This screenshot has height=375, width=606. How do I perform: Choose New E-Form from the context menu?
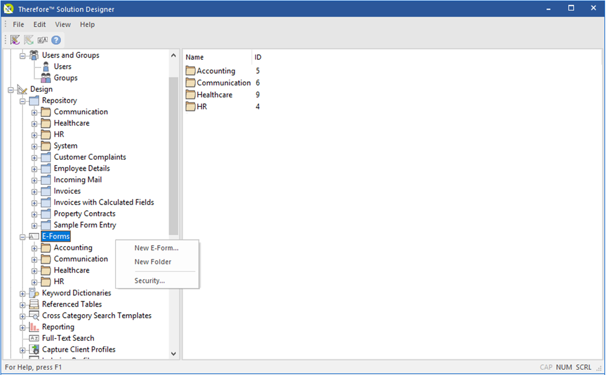tap(156, 247)
